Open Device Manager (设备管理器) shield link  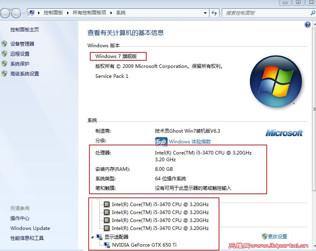(22, 44)
